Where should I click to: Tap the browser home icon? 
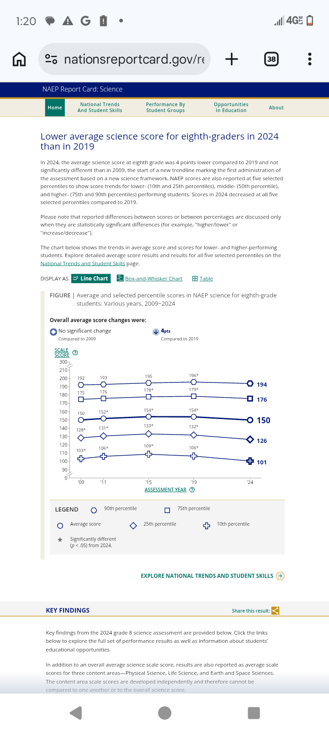pyautogui.click(x=19, y=59)
